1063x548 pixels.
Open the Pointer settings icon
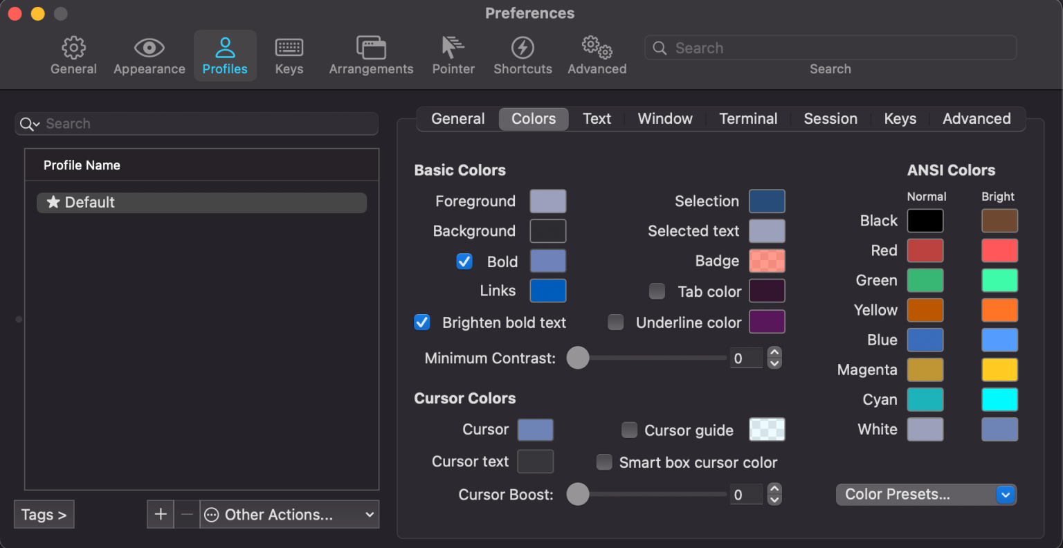point(453,54)
